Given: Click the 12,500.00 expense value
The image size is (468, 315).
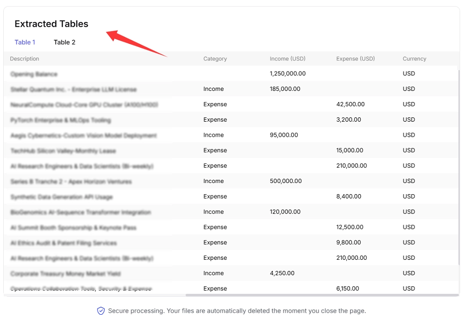Looking at the screenshot, I should click(350, 227).
